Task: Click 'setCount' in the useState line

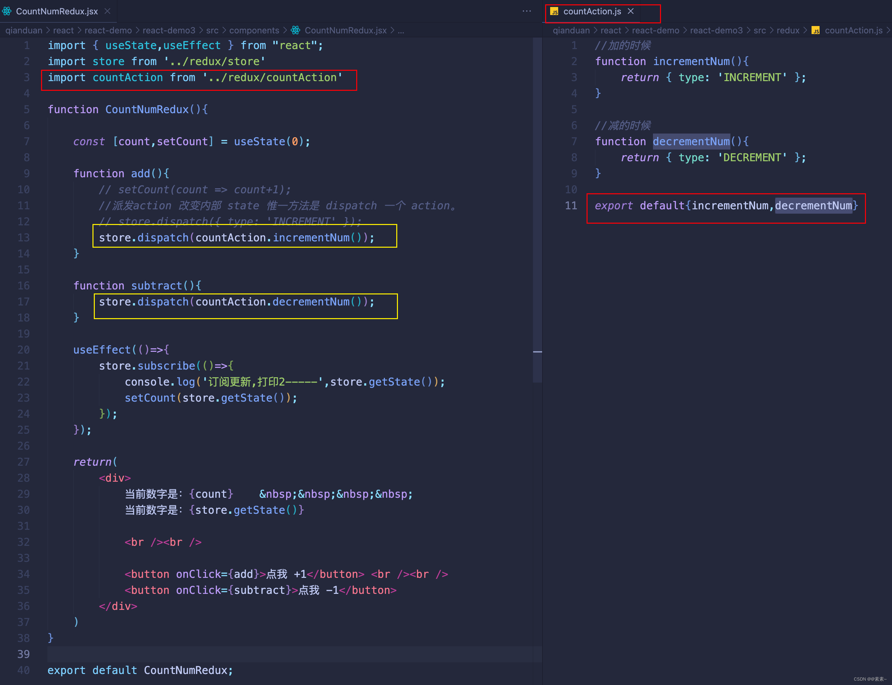Action: pos(183,142)
